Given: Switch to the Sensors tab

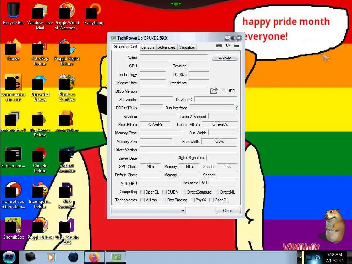Looking at the screenshot, I should (x=147, y=47).
